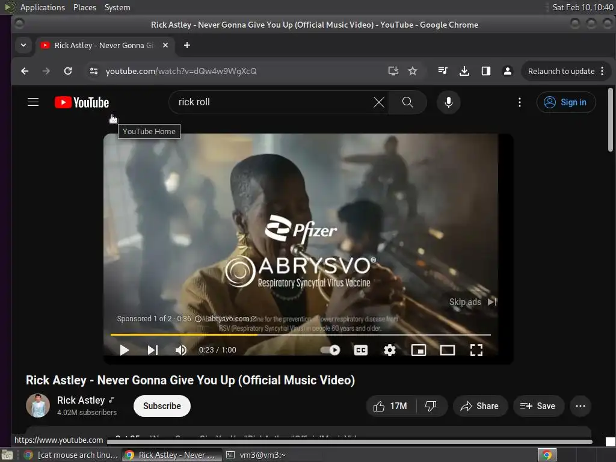The height and width of the screenshot is (462, 616).
Task: Click Relaunch to update
Action: point(561,71)
